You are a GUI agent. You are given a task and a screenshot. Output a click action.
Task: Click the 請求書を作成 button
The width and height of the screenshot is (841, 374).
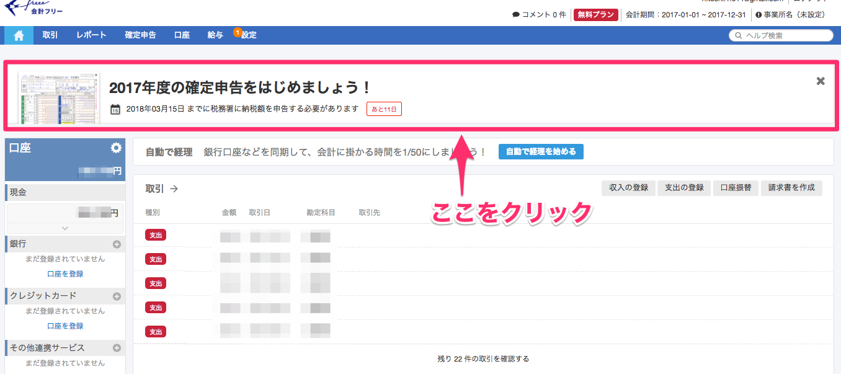791,188
